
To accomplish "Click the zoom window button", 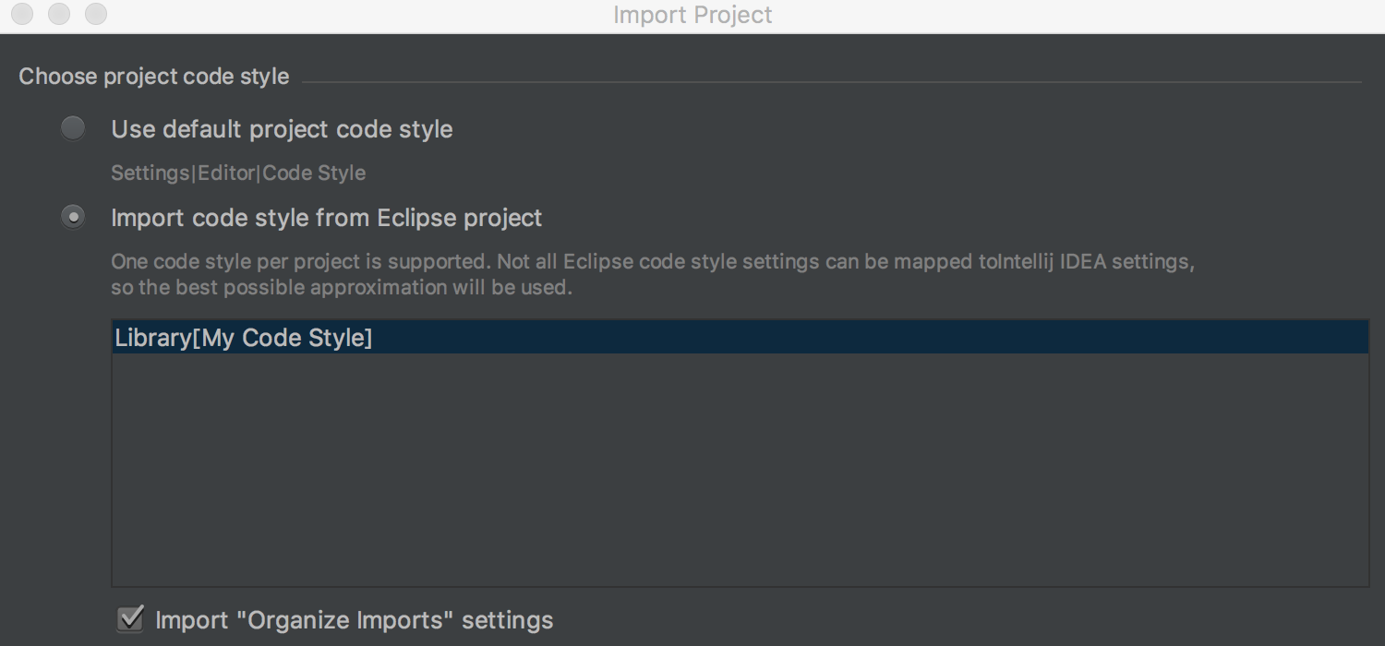I will 96,14.
